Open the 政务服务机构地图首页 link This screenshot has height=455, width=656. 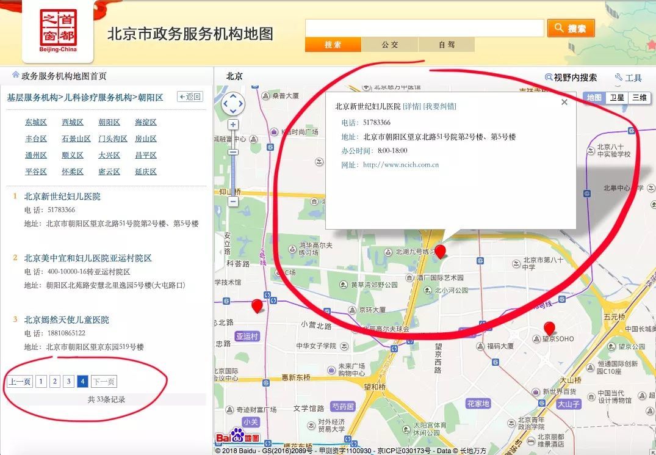coord(64,76)
